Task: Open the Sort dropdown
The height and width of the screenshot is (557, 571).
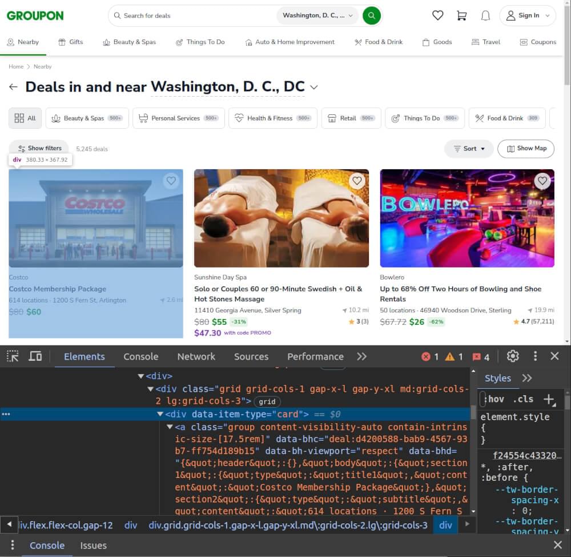Action: [469, 149]
